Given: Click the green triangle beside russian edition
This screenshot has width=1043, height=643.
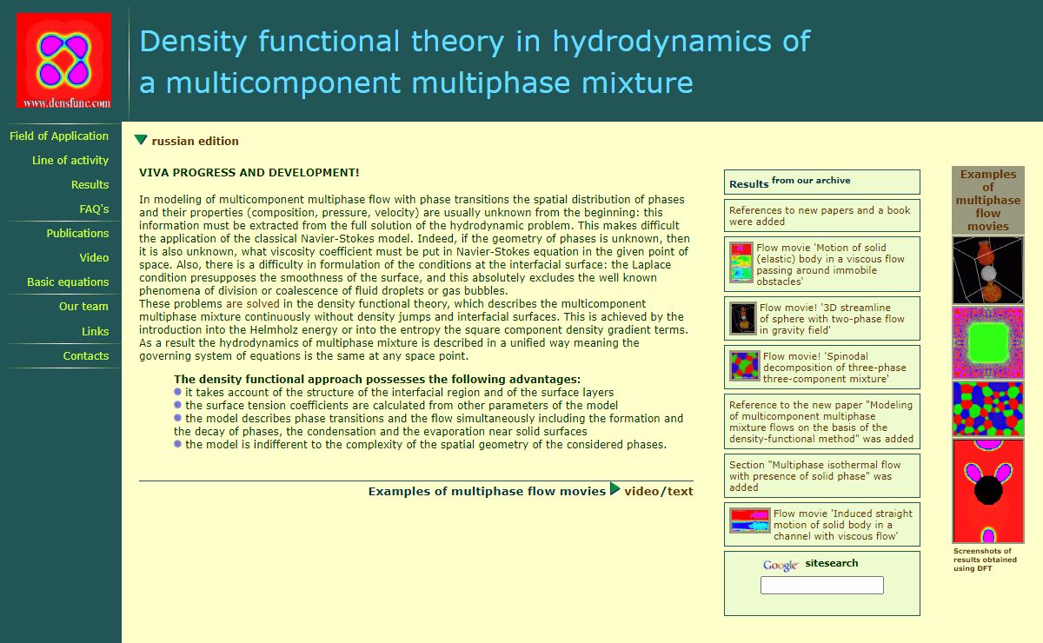Looking at the screenshot, I should click(141, 140).
